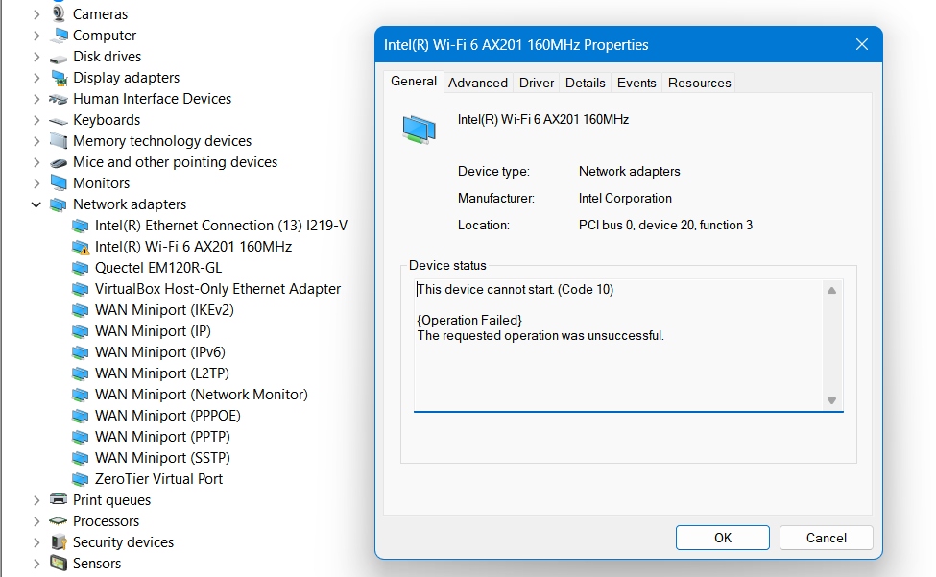936x577 pixels.
Task: Click the Security devices icon
Action: (58, 542)
